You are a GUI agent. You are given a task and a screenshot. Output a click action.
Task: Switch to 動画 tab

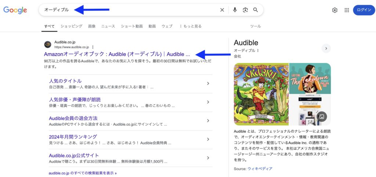(152, 26)
